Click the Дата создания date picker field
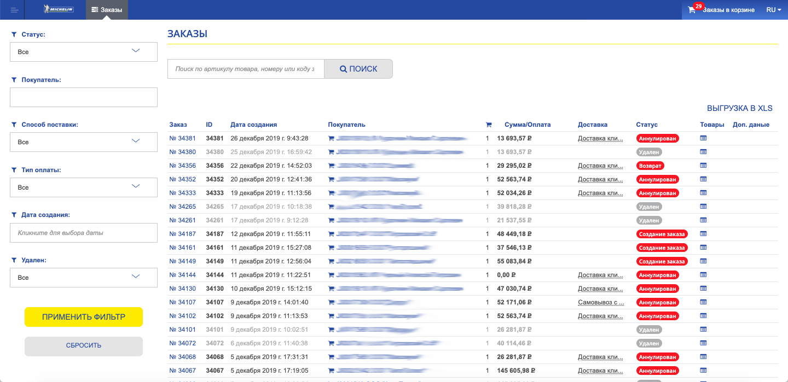This screenshot has width=788, height=382. (x=84, y=233)
